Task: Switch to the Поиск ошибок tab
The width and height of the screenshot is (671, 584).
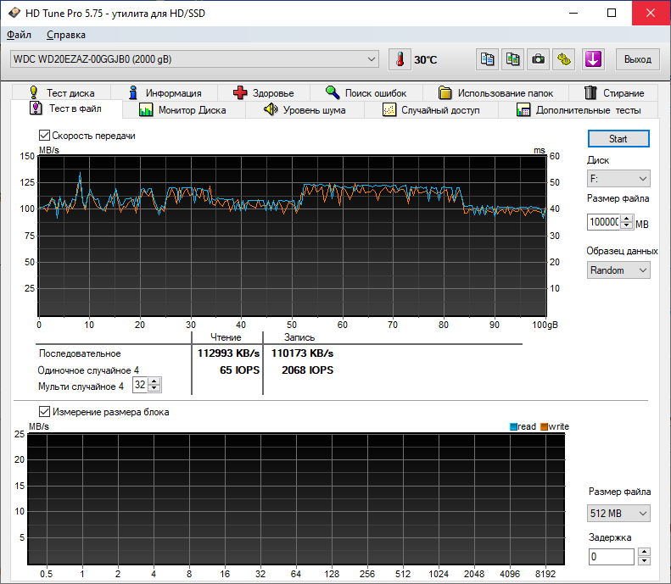Action: 366,92
